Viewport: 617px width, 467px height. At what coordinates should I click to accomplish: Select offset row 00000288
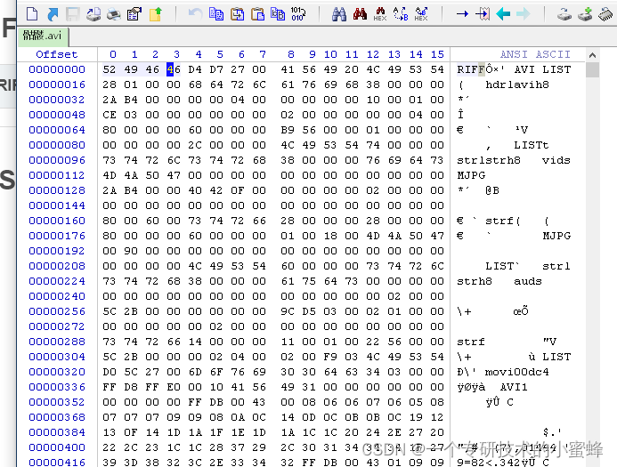[x=57, y=342]
